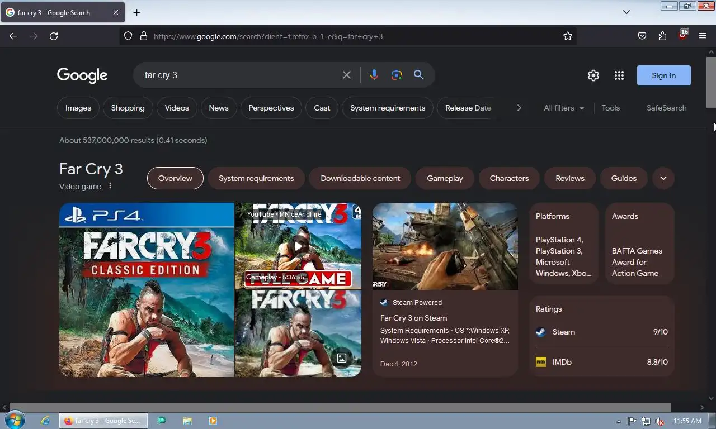Click the tracking protection shield icon

click(x=128, y=36)
